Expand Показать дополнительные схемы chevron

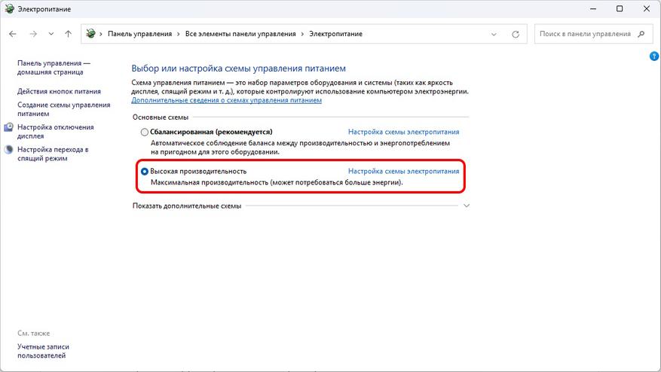[467, 206]
